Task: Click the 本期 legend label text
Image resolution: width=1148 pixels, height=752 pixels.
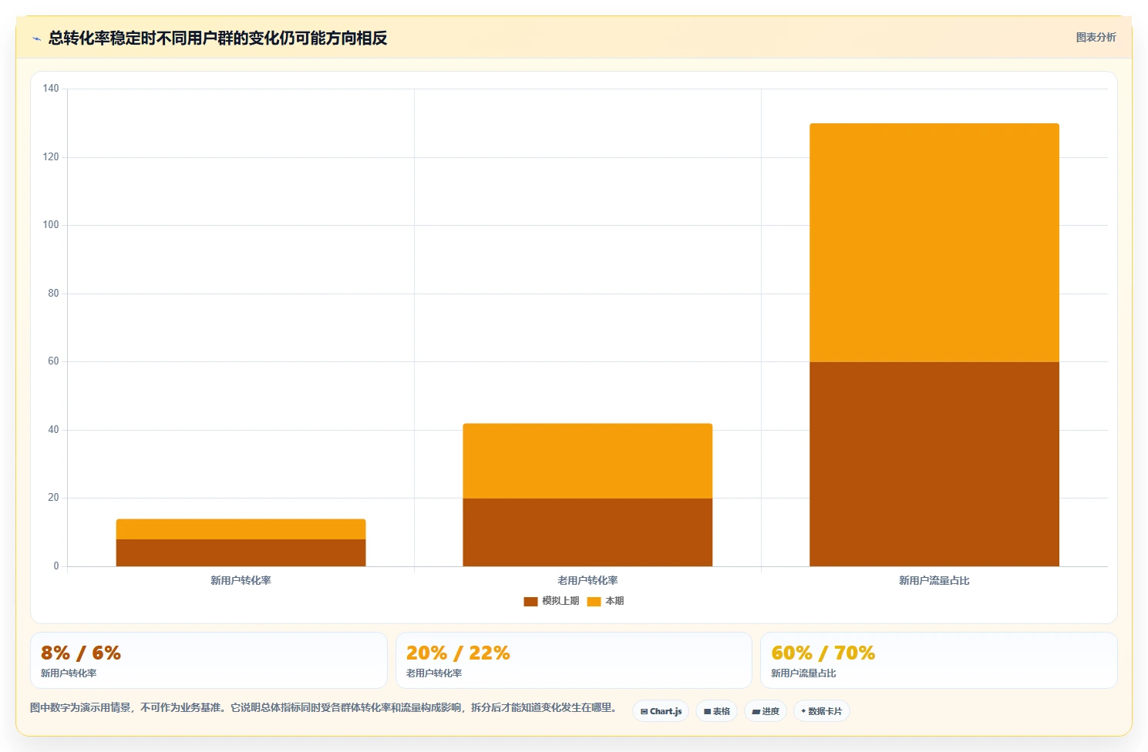Action: [614, 601]
